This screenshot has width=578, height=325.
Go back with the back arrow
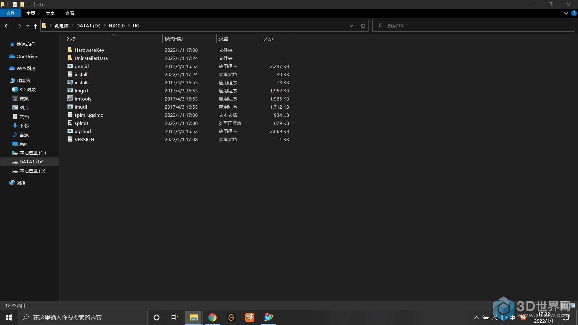(x=7, y=26)
